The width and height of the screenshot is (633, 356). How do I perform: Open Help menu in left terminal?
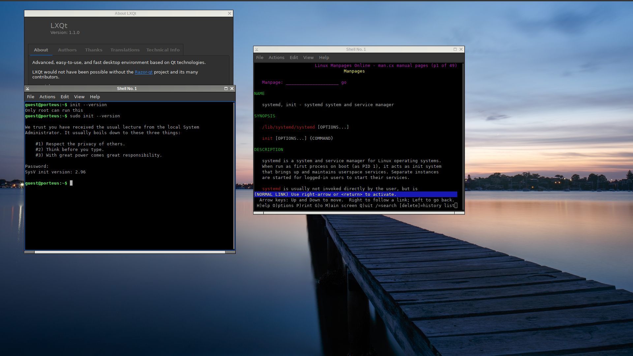coord(95,97)
